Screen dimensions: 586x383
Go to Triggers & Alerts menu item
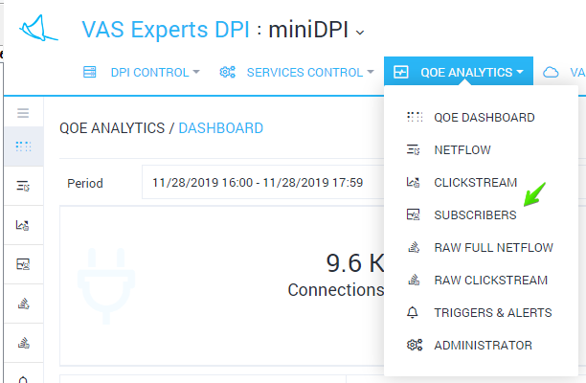(x=492, y=313)
